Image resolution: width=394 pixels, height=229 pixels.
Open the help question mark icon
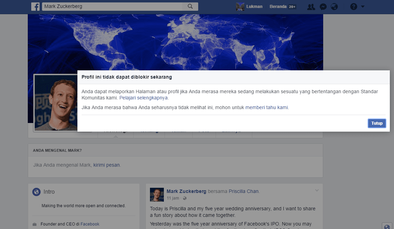(353, 7)
